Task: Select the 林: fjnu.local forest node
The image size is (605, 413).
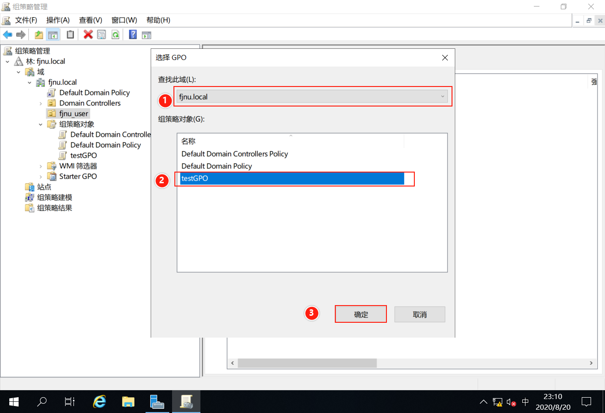Action: tap(46, 61)
